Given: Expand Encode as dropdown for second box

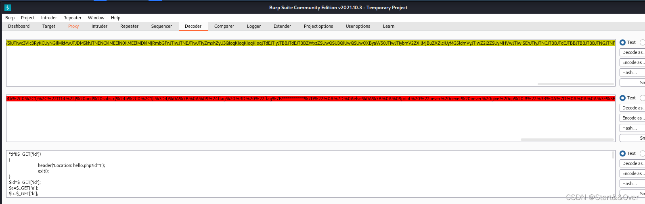Looking at the screenshot, I should (632, 118).
